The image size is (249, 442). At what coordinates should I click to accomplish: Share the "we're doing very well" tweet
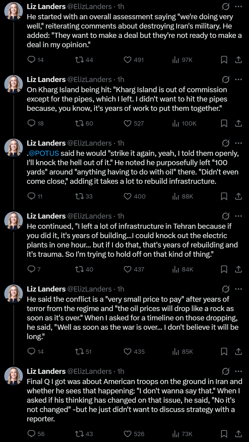point(239,60)
